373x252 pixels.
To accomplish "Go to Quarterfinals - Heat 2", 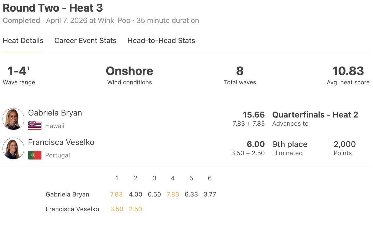I will pyautogui.click(x=315, y=115).
